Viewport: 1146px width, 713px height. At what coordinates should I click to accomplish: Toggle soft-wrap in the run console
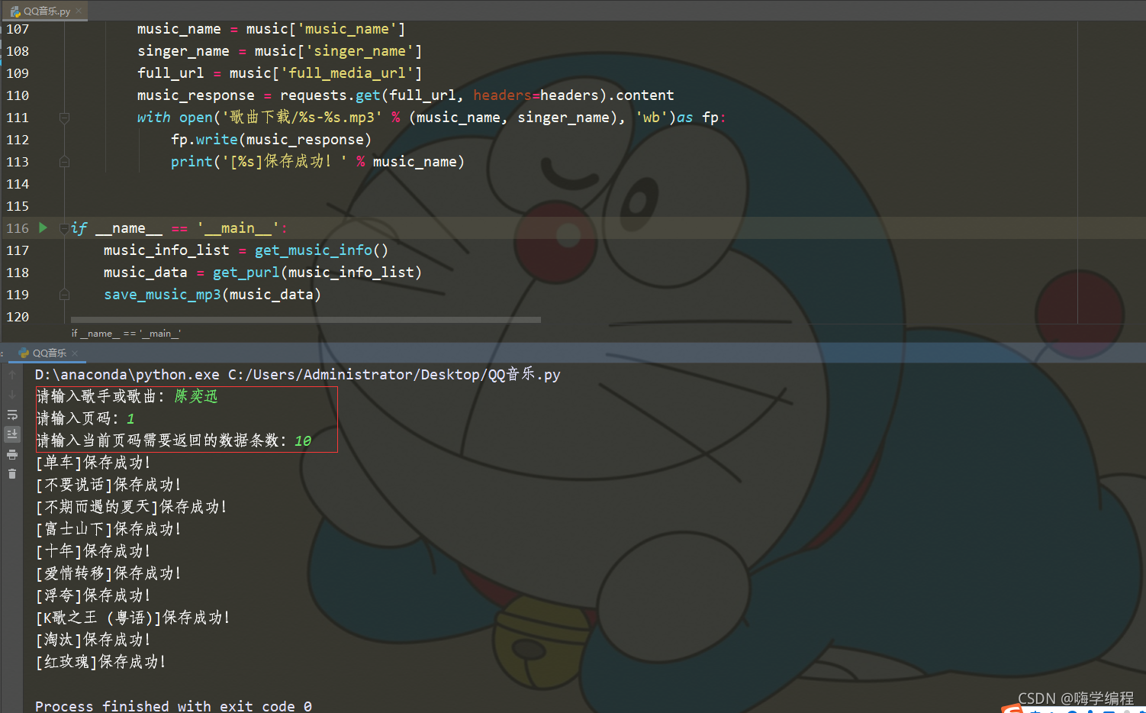[x=12, y=415]
